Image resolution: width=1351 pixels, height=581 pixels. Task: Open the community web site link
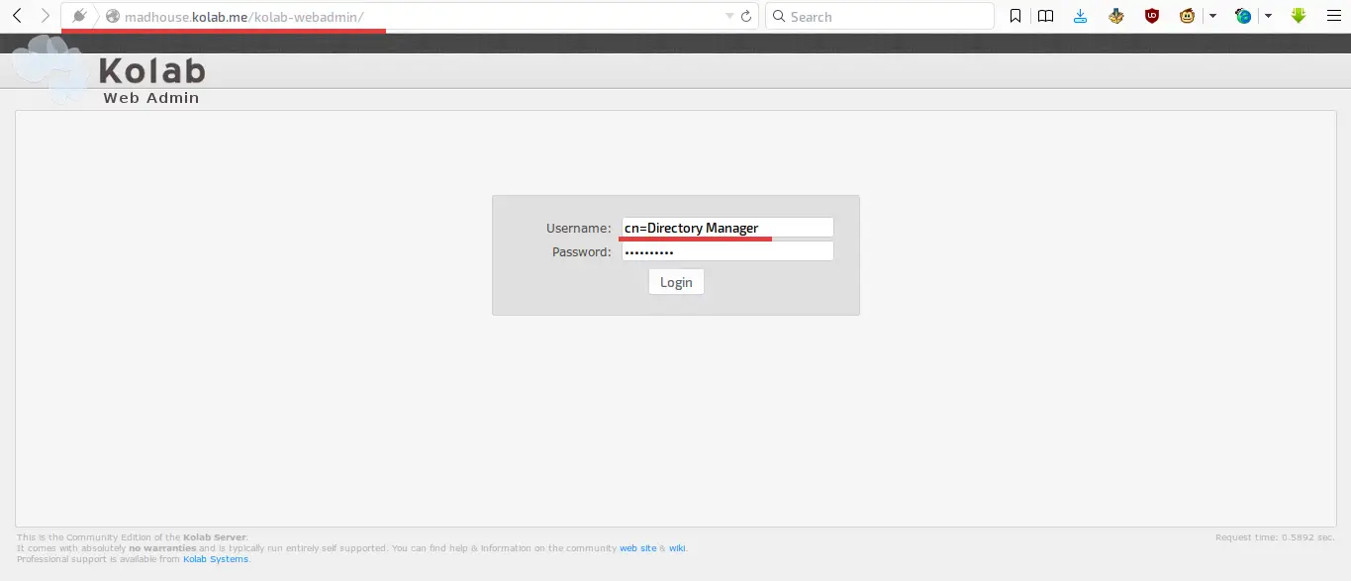tap(637, 547)
